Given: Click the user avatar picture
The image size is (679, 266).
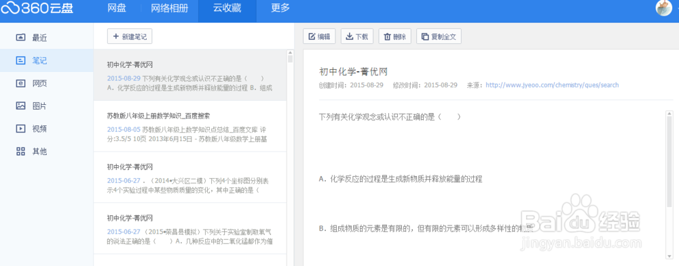Looking at the screenshot, I should (664, 7).
